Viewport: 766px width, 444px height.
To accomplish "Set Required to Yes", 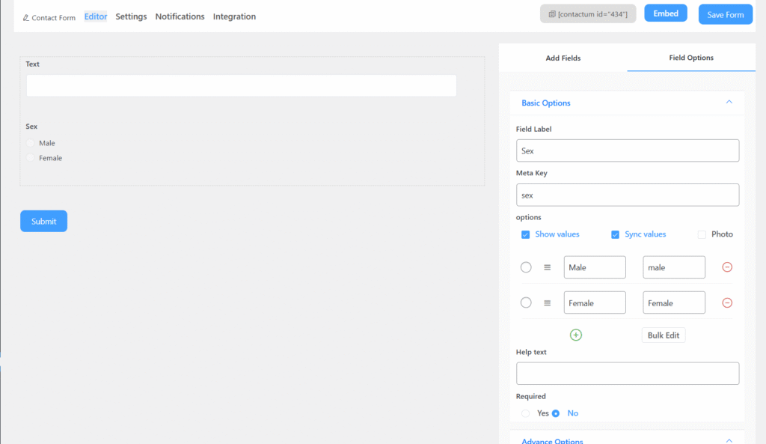I will click(x=526, y=413).
